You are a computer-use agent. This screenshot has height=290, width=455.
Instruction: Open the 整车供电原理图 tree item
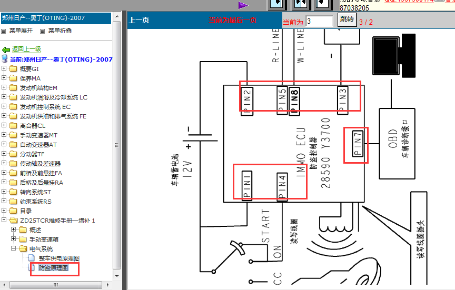(x=59, y=258)
